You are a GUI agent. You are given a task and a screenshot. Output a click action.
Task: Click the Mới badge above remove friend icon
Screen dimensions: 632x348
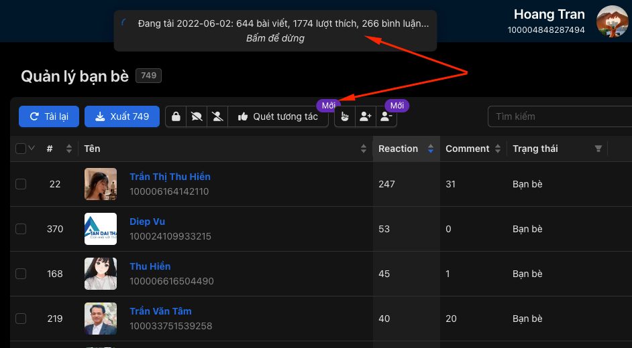pyautogui.click(x=397, y=106)
